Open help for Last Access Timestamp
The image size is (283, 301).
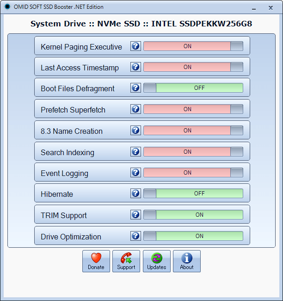pyautogui.click(x=135, y=67)
